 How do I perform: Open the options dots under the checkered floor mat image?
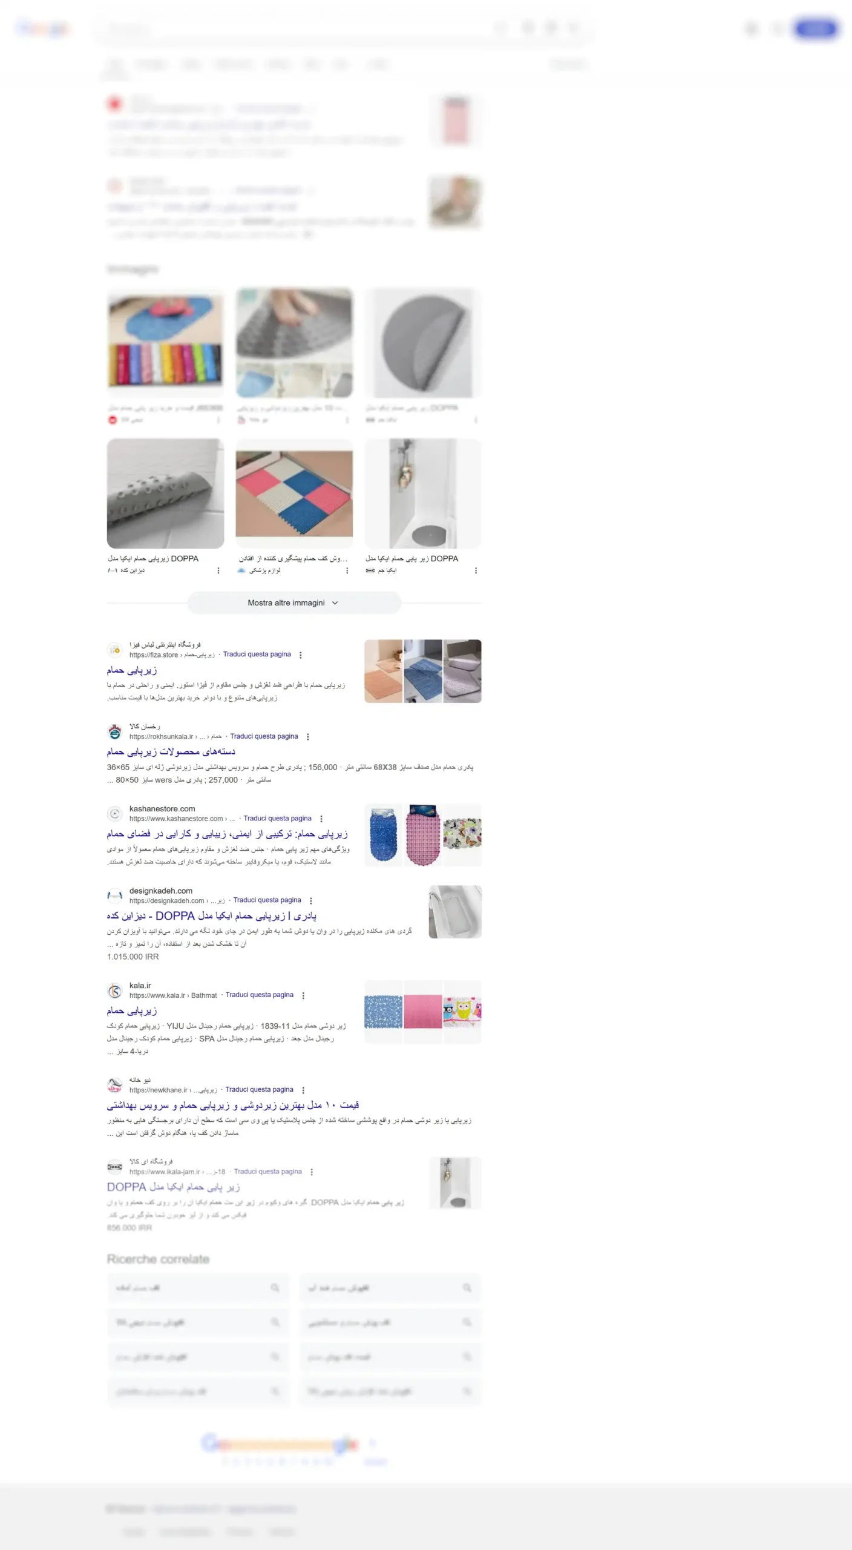347,570
